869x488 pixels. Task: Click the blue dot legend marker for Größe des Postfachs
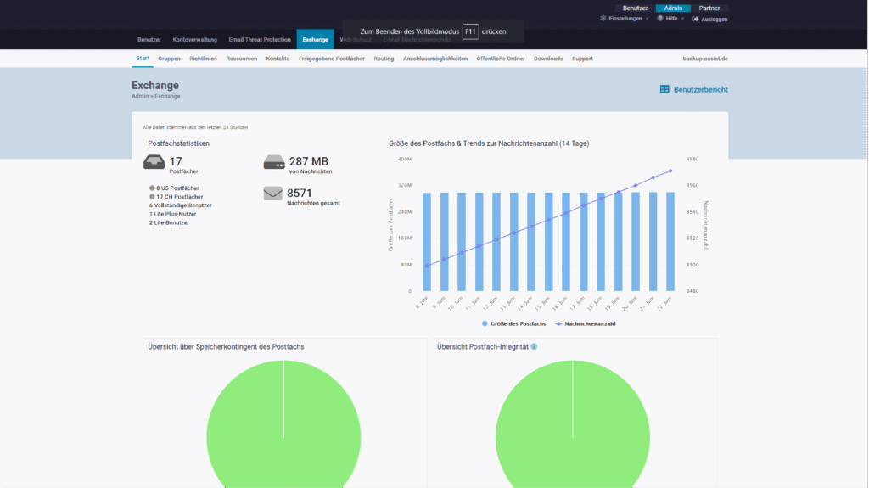pyautogui.click(x=485, y=323)
